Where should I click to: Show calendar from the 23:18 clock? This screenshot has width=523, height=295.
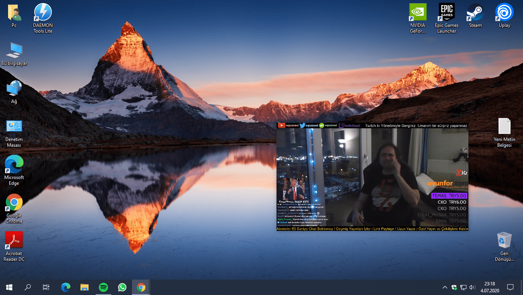(490, 287)
